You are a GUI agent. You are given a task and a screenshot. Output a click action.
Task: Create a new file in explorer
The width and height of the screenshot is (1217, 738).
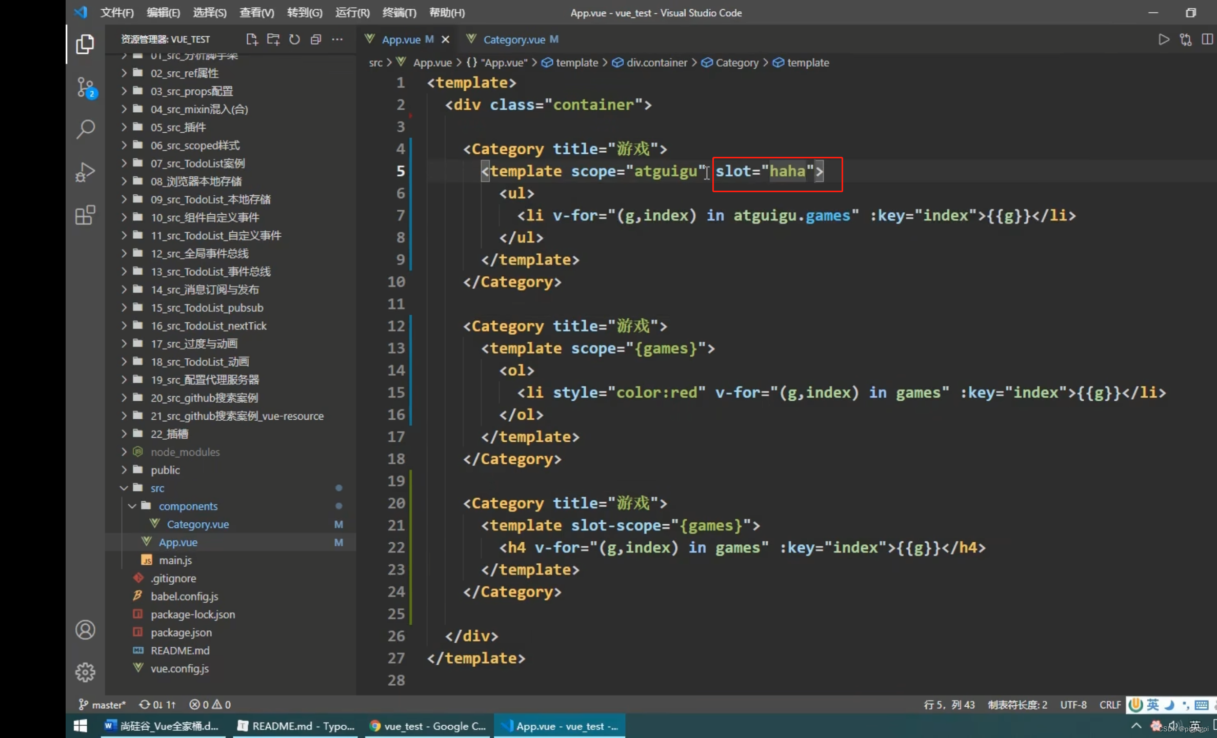(251, 39)
